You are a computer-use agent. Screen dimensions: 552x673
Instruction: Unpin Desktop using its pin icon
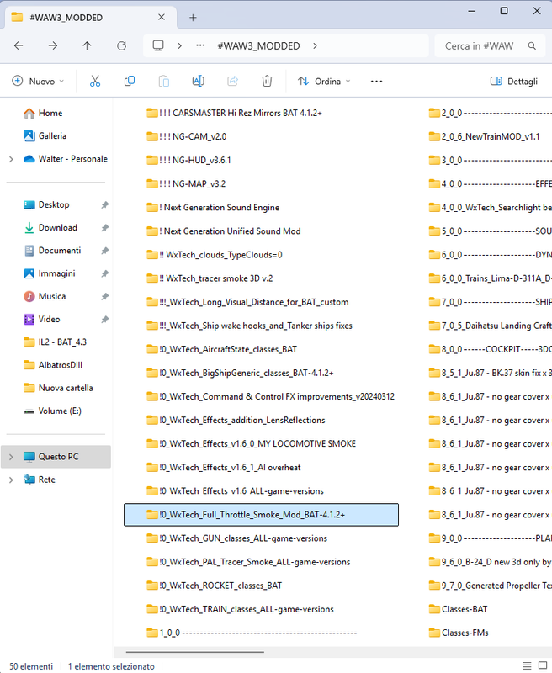104,204
